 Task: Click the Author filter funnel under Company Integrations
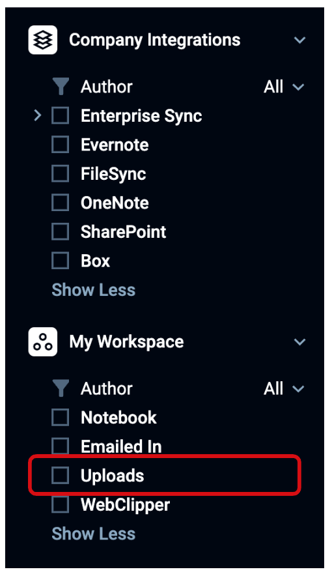point(61,87)
